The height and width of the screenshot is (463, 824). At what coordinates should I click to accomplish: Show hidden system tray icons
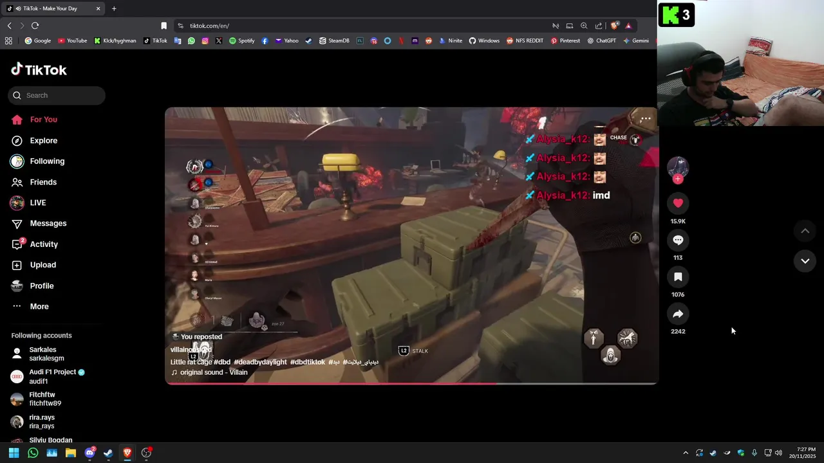tap(685, 453)
